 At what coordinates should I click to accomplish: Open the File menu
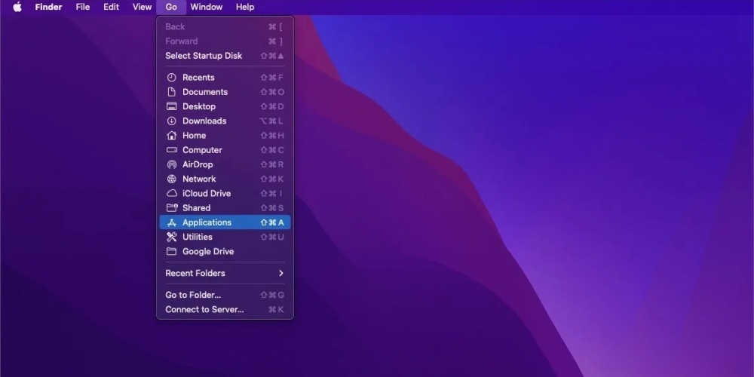pyautogui.click(x=83, y=7)
